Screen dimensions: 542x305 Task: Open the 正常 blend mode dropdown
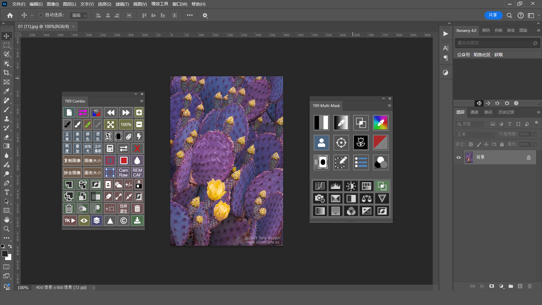476,134
